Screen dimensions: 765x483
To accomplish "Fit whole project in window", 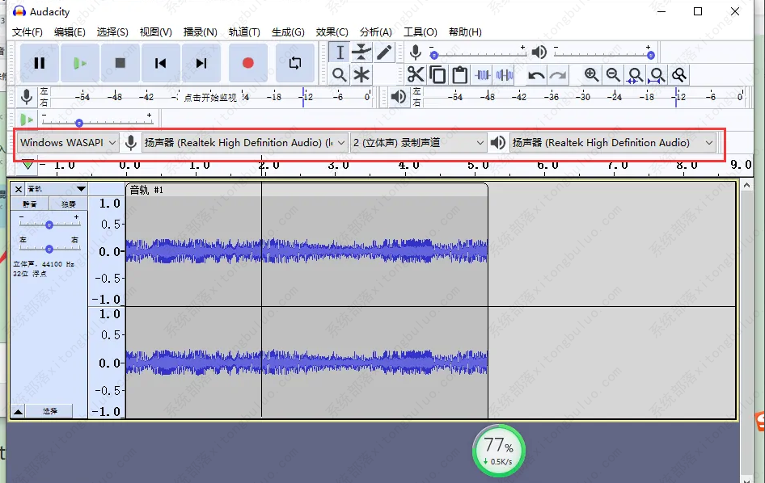I will coord(657,75).
